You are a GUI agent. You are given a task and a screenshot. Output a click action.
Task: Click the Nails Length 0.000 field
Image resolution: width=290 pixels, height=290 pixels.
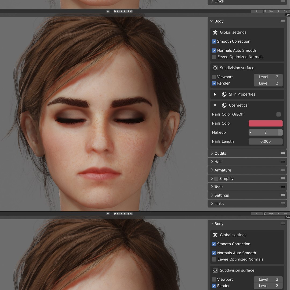(265, 142)
